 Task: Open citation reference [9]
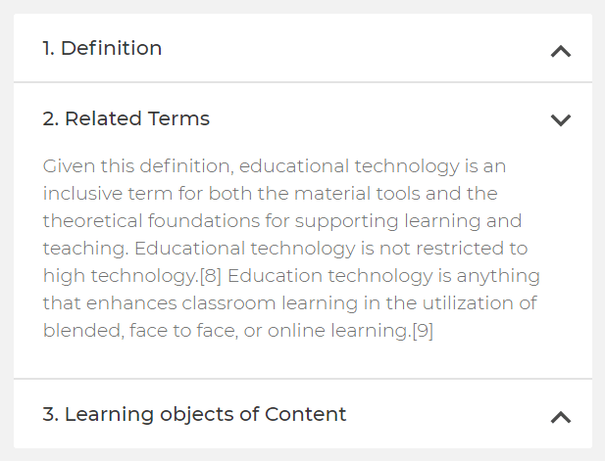(x=421, y=331)
